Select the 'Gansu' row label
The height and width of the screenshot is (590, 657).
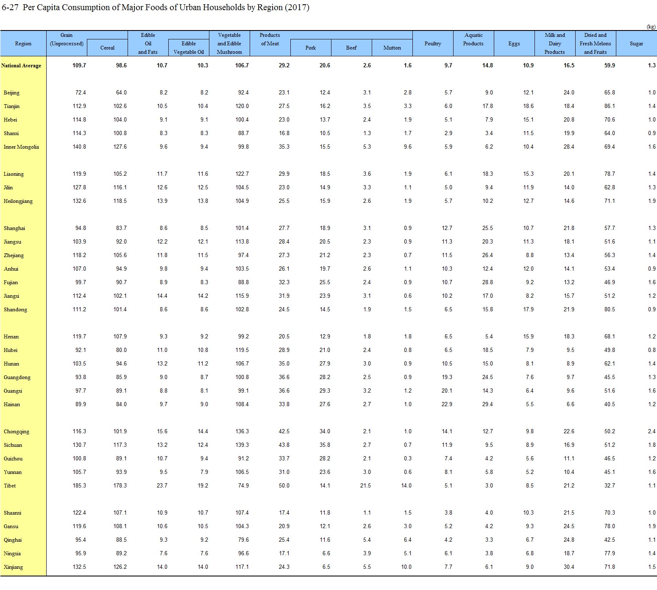click(11, 526)
